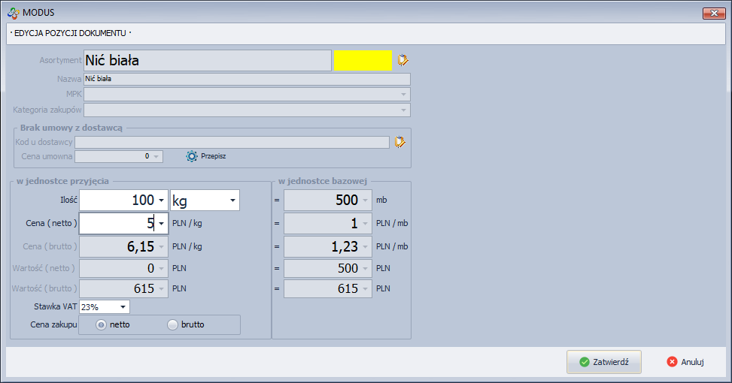Expand the MPK dropdown
Viewport: 732px width, 383px height.
[x=404, y=95]
